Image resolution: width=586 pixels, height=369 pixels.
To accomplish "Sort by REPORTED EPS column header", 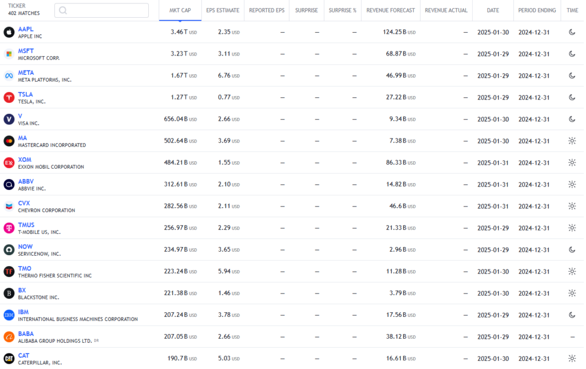I will click(267, 10).
